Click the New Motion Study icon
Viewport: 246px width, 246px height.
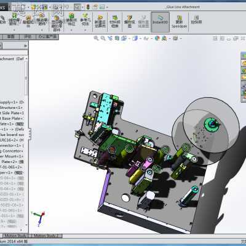click(x=100, y=22)
